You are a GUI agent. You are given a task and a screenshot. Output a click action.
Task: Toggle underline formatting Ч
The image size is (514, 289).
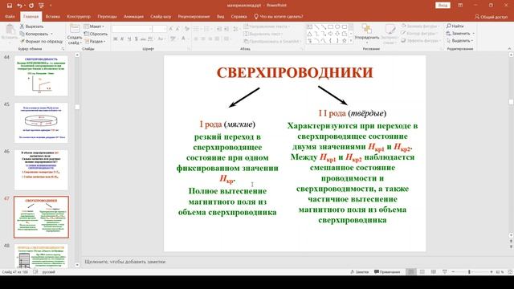pos(129,39)
